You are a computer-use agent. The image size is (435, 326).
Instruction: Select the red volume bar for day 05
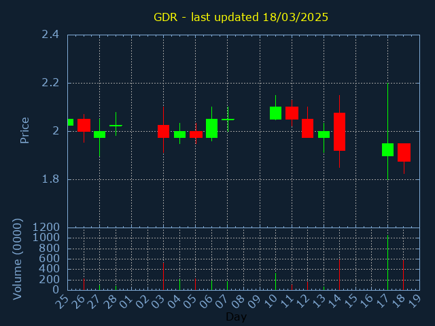pos(195,285)
